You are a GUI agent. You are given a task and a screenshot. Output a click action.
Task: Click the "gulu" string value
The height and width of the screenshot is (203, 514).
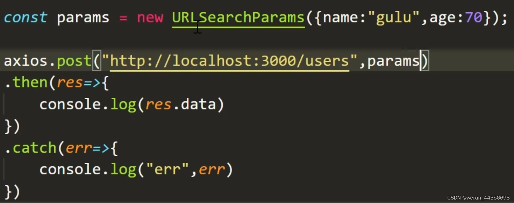(394, 18)
